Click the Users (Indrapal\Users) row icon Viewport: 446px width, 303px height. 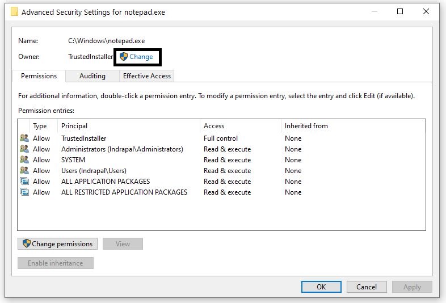pos(24,171)
